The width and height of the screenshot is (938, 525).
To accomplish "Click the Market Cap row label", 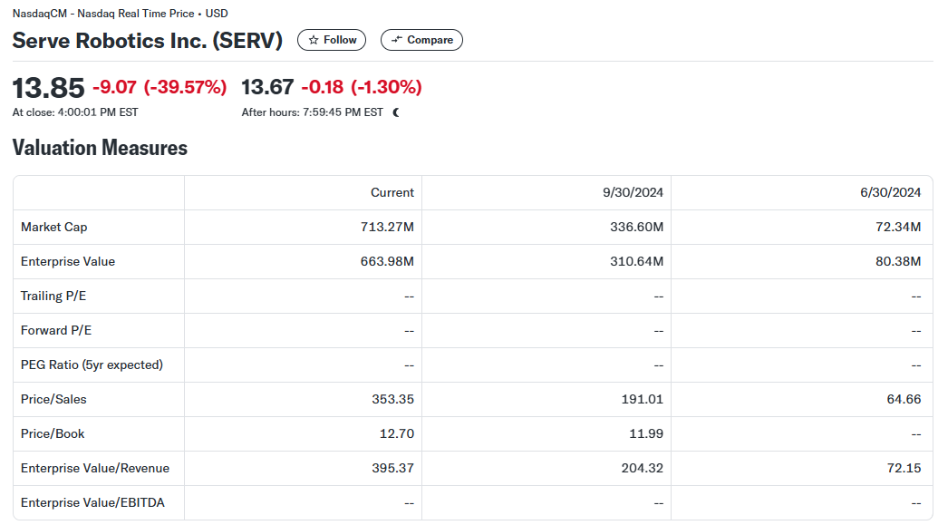I will [x=53, y=228].
